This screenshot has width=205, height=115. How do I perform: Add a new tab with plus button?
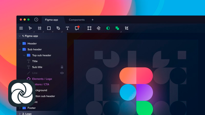92,20
